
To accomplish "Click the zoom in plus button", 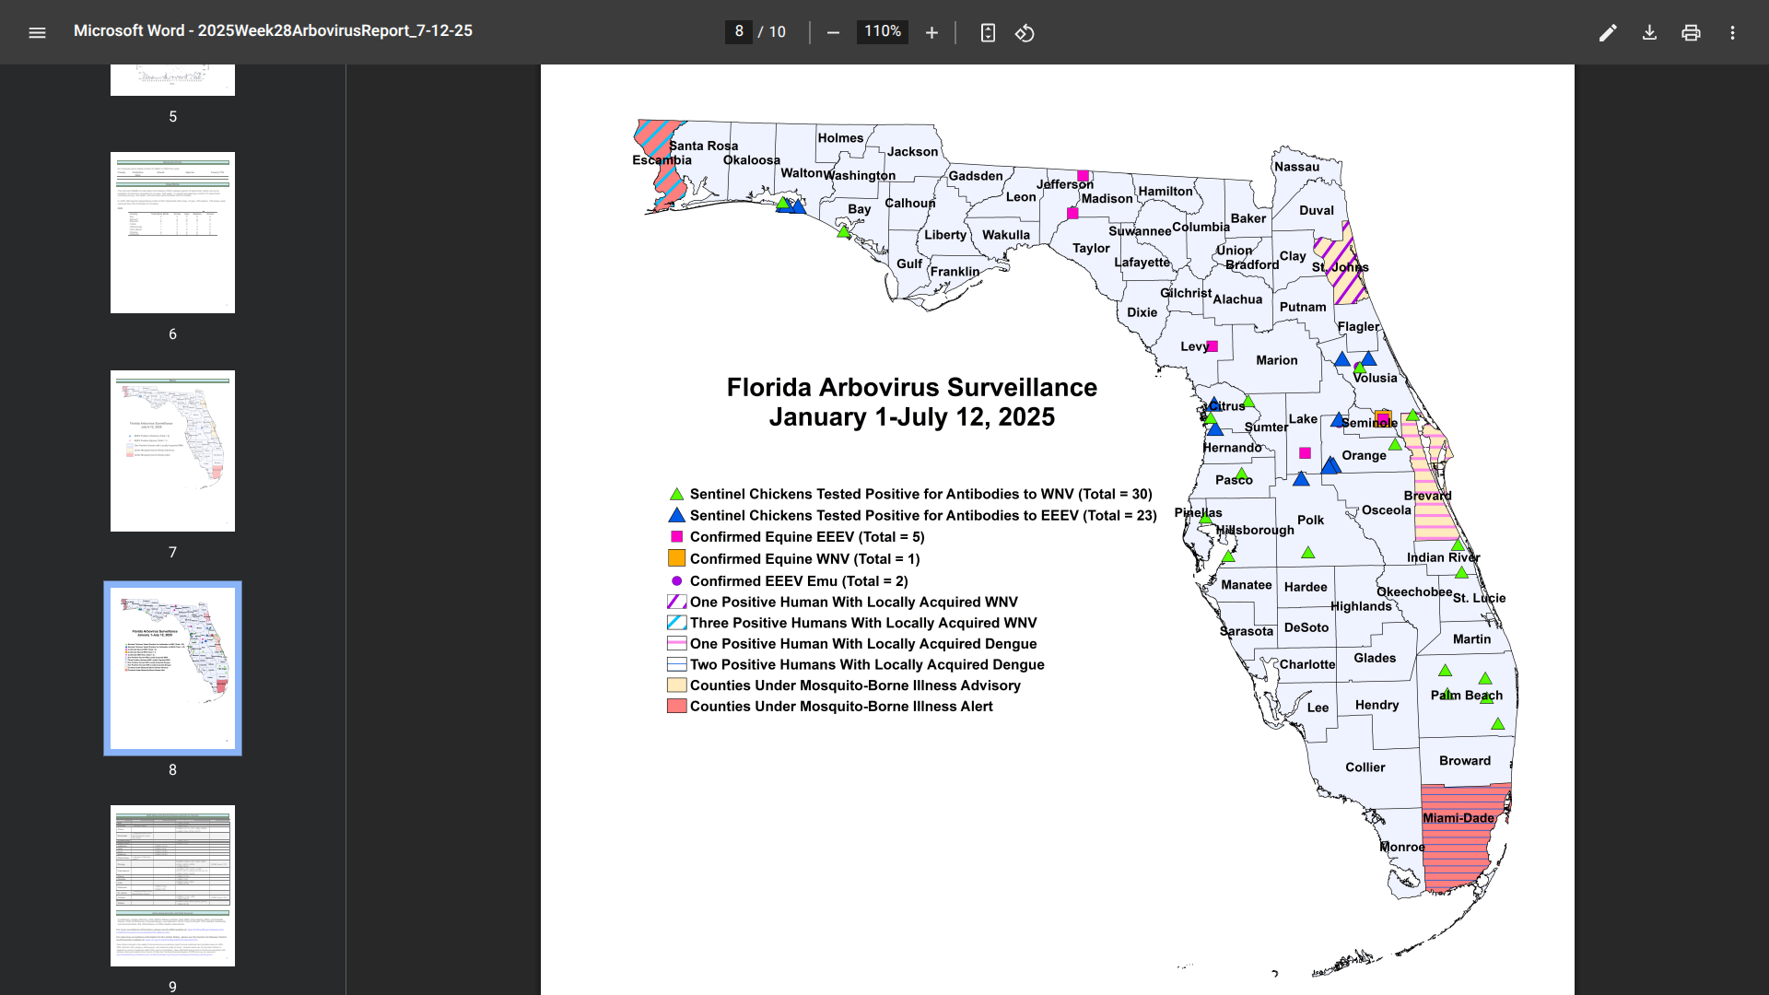I will point(931,32).
